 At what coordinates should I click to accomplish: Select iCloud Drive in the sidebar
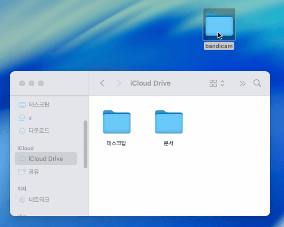46,159
